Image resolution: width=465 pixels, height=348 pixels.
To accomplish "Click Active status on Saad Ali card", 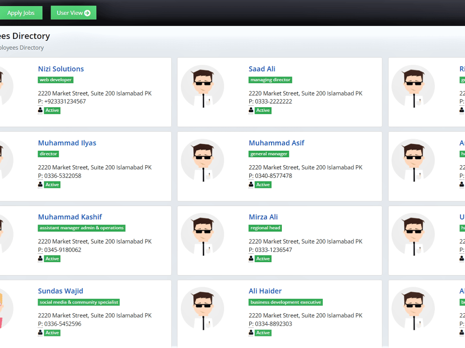I will 263,110.
